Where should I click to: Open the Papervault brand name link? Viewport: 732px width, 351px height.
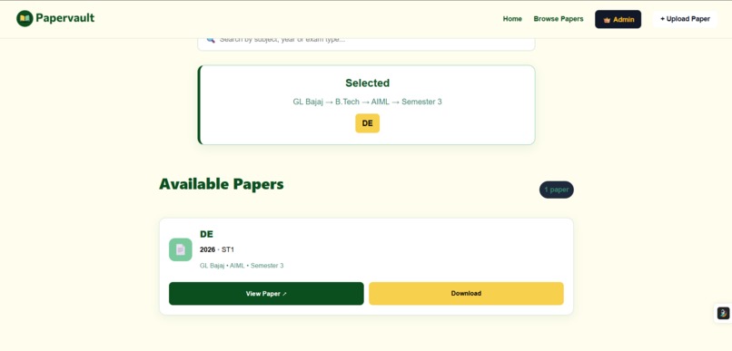(x=64, y=18)
